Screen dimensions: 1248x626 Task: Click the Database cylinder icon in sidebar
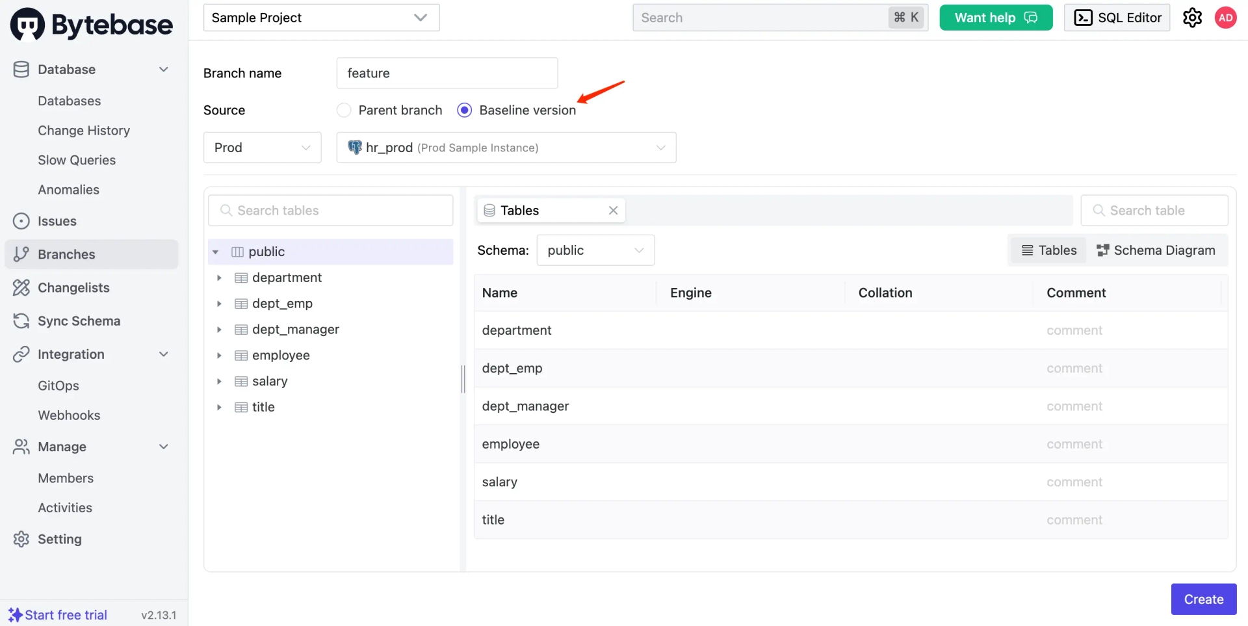coord(21,70)
